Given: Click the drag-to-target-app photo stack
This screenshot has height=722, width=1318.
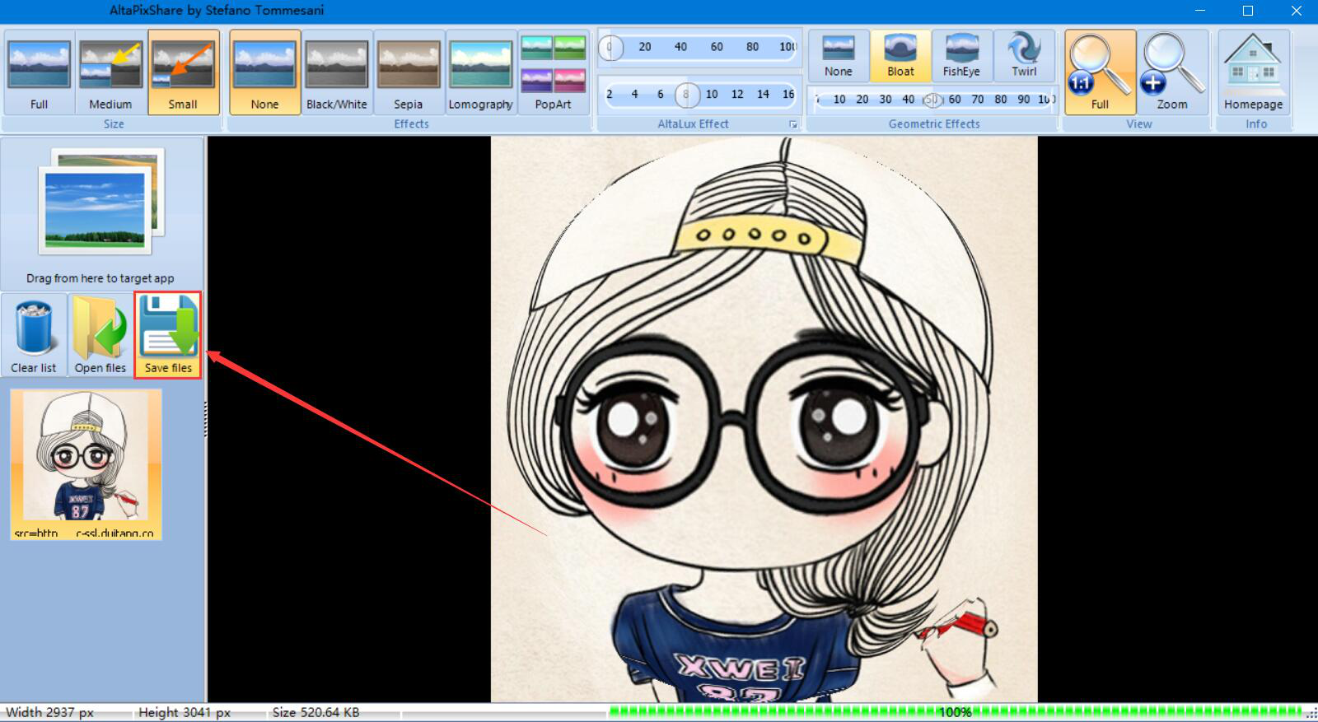Looking at the screenshot, I should (100, 202).
